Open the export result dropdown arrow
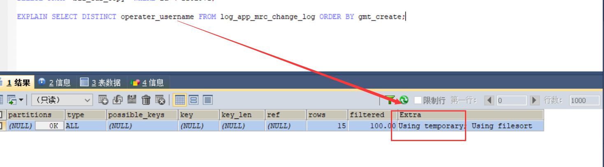Screen dimensions: 604x167 (21, 100)
